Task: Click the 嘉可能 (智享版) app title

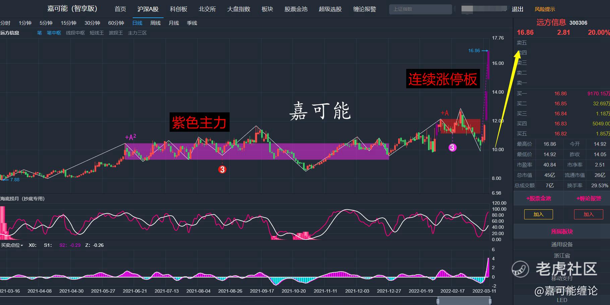Action: tap(72, 9)
